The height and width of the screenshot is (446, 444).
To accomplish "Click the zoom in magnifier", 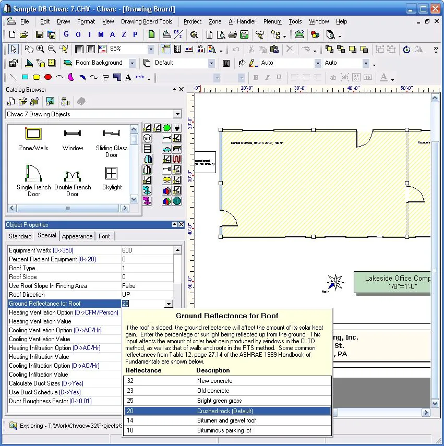I will click(x=40, y=49).
